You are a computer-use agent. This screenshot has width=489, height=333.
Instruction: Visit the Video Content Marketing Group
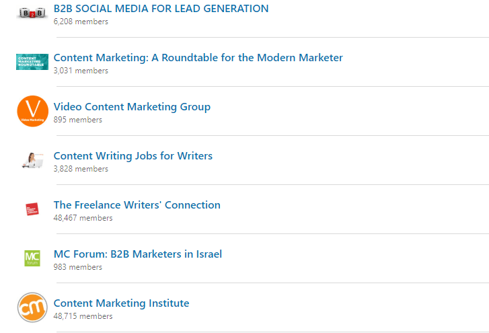tap(132, 107)
